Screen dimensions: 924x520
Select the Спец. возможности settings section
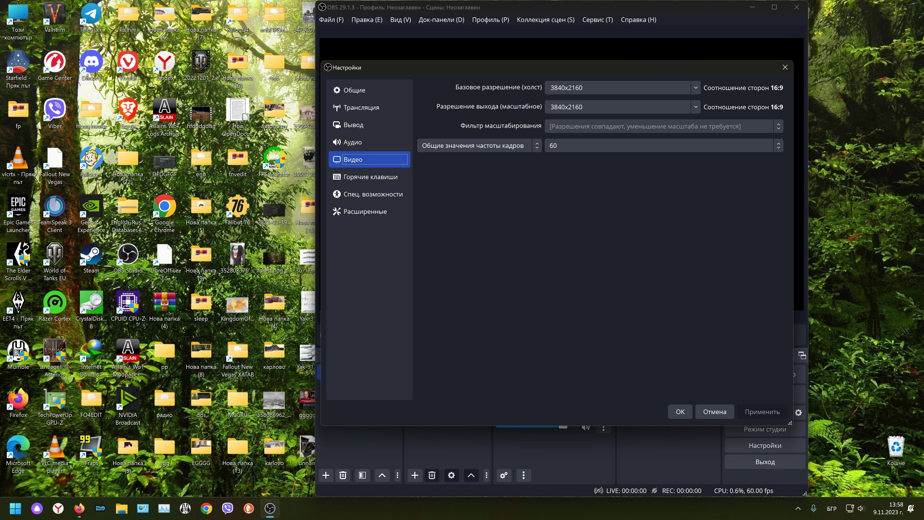[372, 194]
